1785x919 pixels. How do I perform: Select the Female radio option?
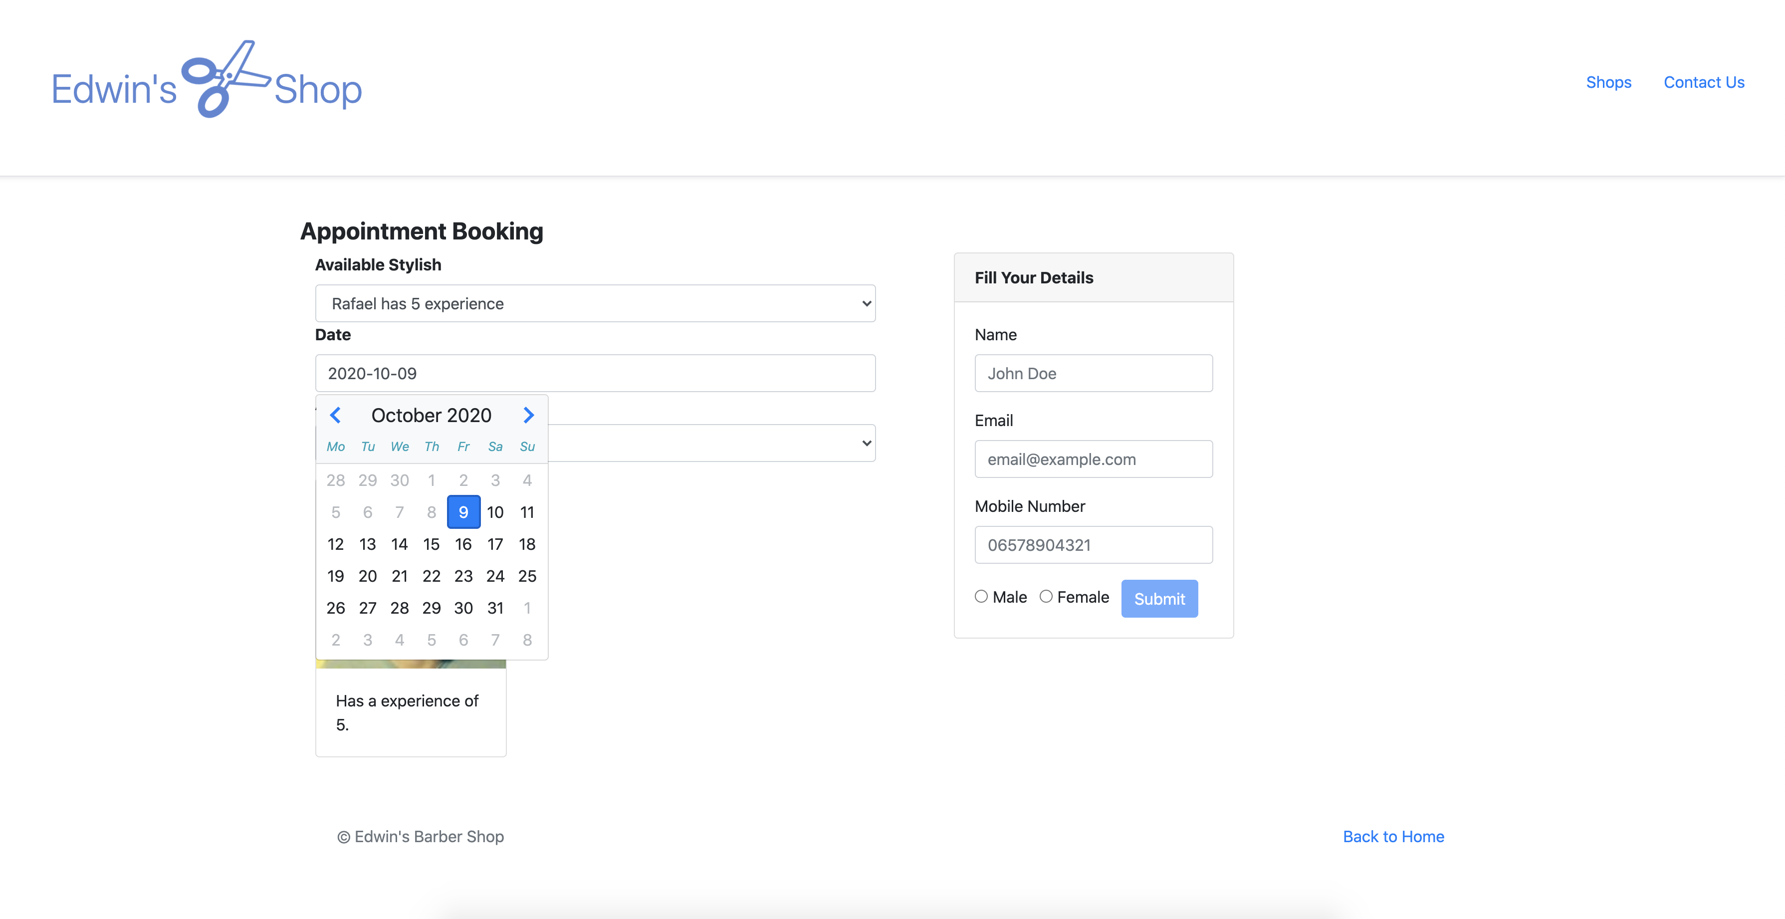tap(1046, 597)
